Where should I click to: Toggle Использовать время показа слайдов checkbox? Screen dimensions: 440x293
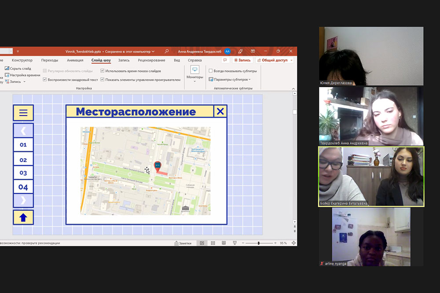(x=103, y=71)
